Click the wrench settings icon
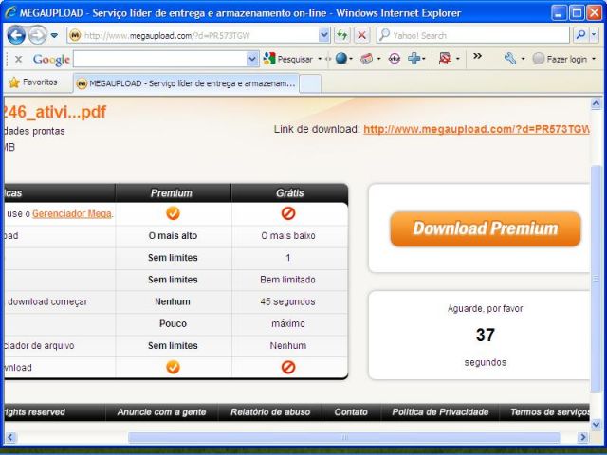 [510, 59]
